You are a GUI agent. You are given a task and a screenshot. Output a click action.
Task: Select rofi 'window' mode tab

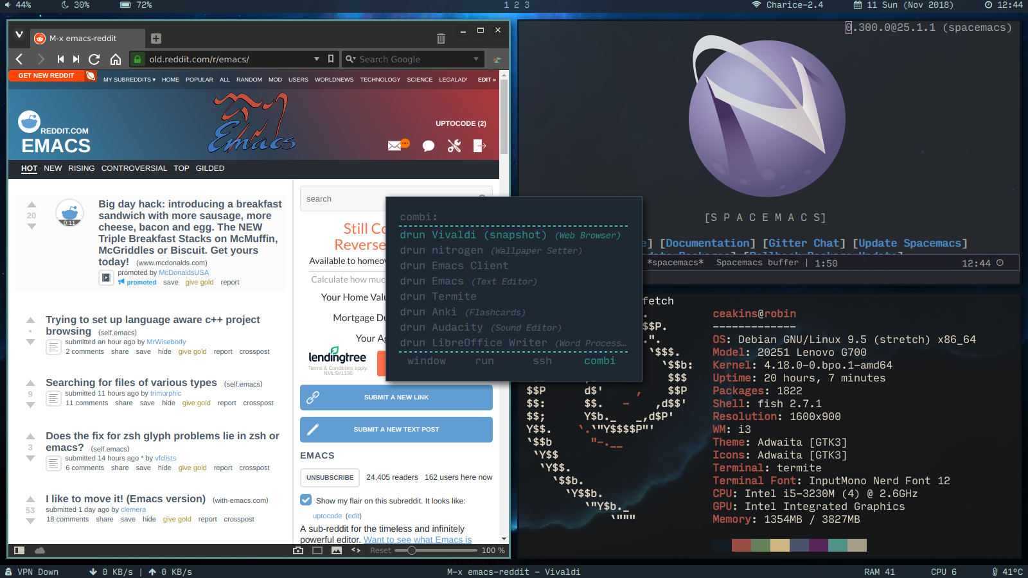pyautogui.click(x=427, y=361)
